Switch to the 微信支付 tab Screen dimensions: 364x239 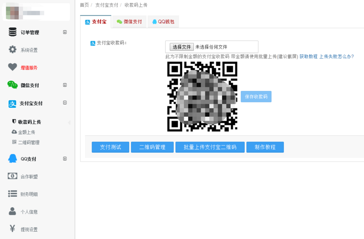129,22
